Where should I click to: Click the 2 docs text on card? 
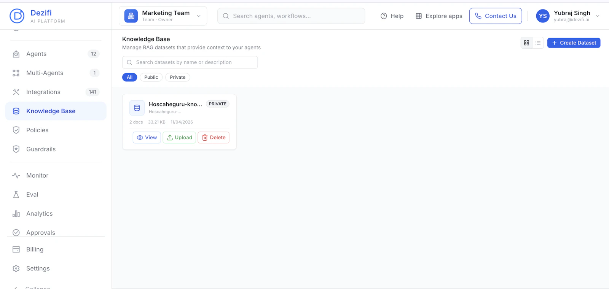[x=136, y=122]
